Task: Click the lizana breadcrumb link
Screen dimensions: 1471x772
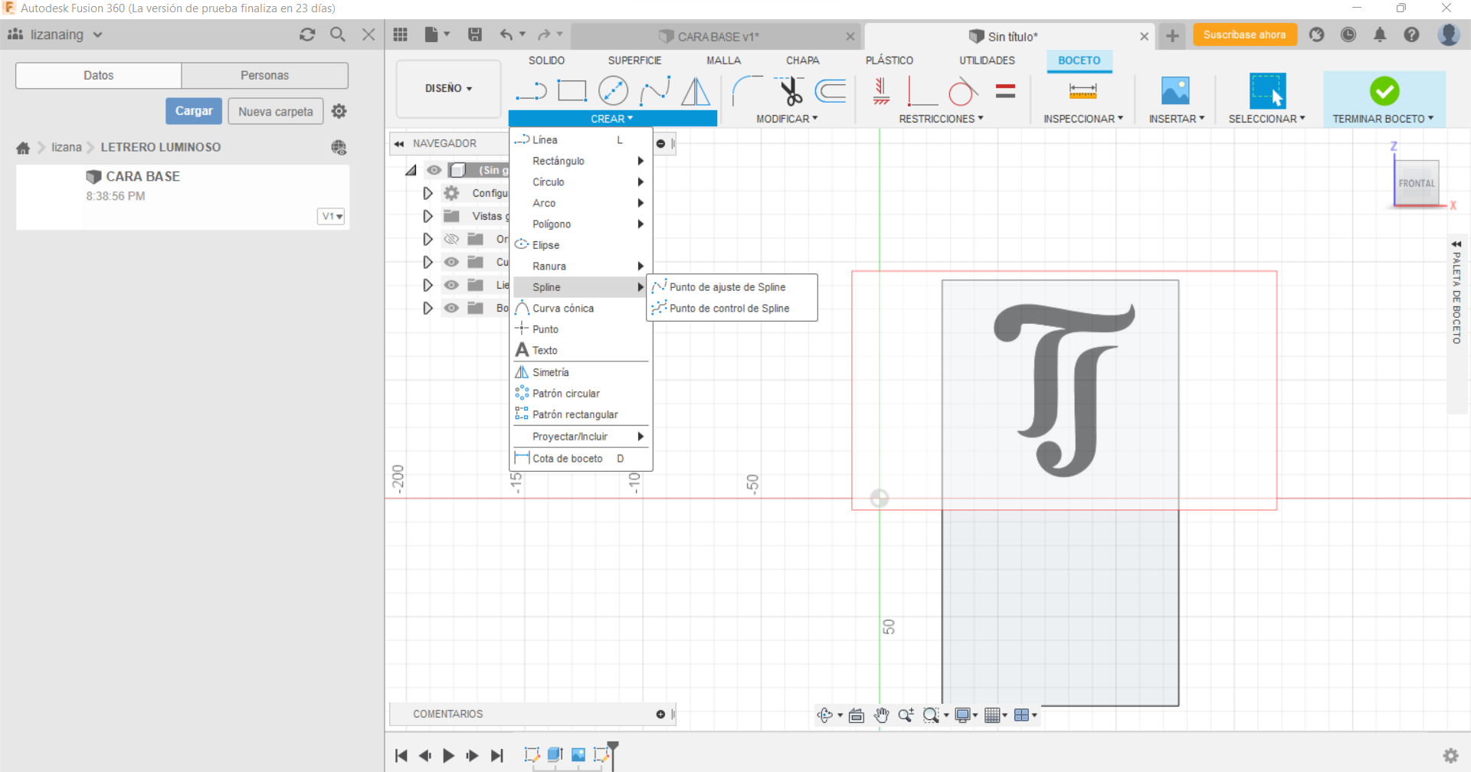Action: pyautogui.click(x=67, y=147)
